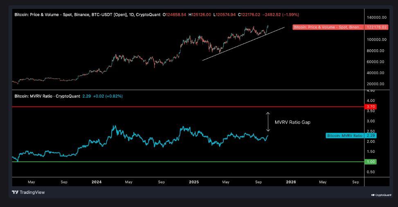Image resolution: width=398 pixels, height=207 pixels.
Task: Click the 2026 label on time axis
Action: (291, 182)
